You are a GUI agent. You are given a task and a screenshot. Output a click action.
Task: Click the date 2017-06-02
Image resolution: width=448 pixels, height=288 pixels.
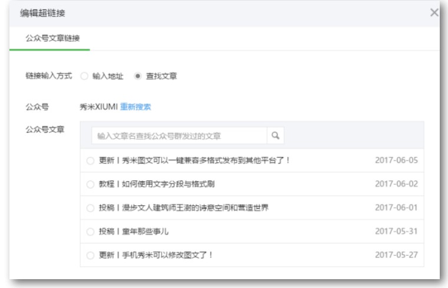[396, 184]
